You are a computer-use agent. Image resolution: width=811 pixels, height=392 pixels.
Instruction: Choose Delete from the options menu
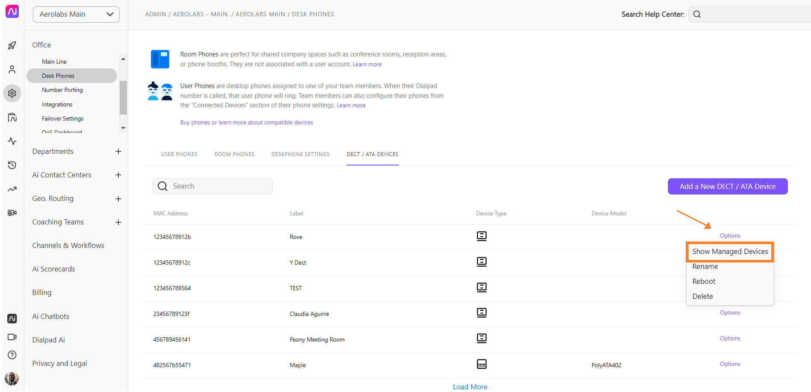[702, 296]
